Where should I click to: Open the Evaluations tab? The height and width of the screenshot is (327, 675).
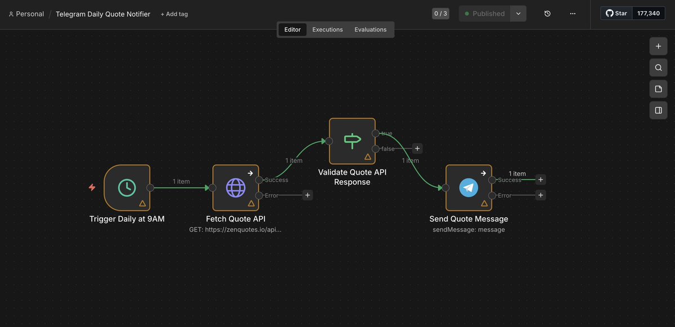(370, 30)
